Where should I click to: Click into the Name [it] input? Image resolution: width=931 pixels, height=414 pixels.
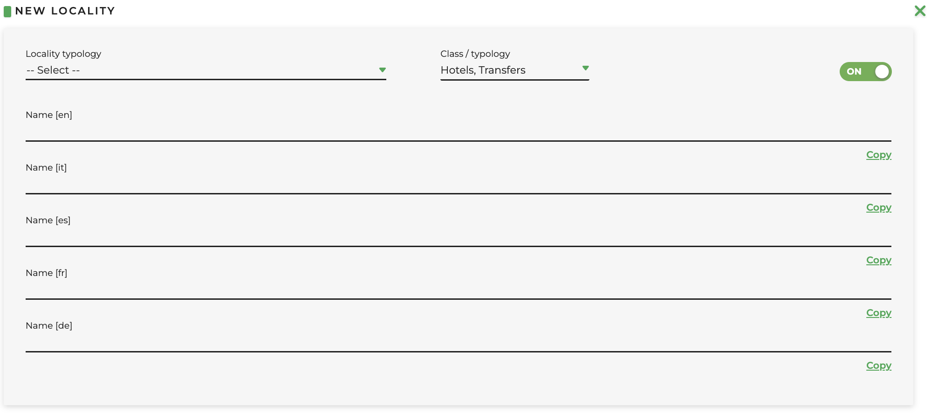tap(458, 185)
